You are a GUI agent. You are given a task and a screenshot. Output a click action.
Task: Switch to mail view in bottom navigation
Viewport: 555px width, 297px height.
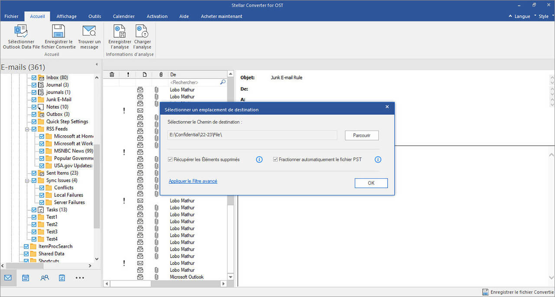[8, 277]
